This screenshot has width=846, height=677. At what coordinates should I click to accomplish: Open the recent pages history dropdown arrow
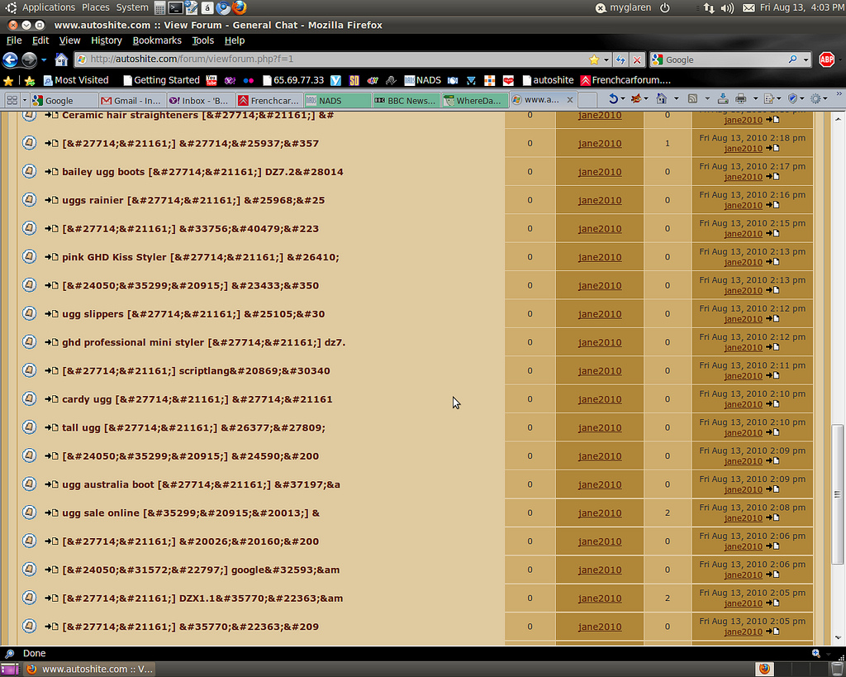pos(44,60)
